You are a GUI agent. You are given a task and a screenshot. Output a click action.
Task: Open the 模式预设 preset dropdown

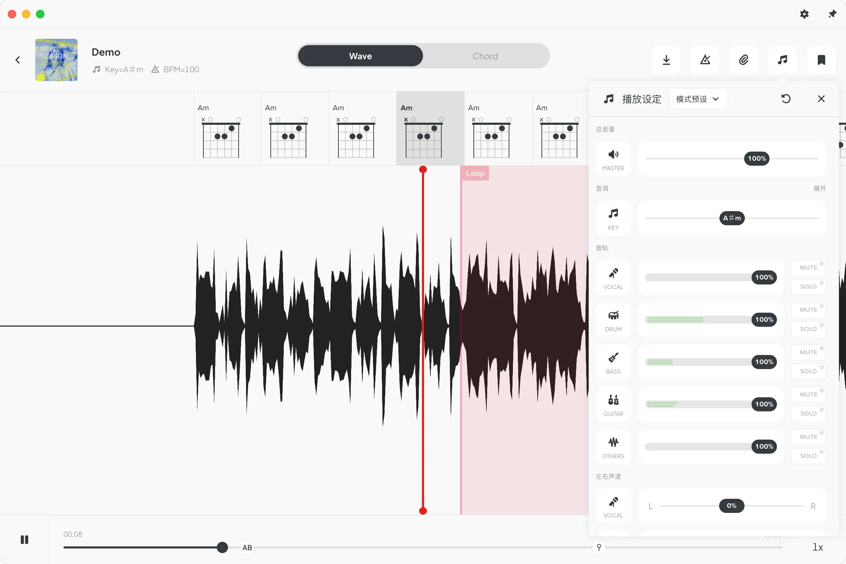pos(698,99)
